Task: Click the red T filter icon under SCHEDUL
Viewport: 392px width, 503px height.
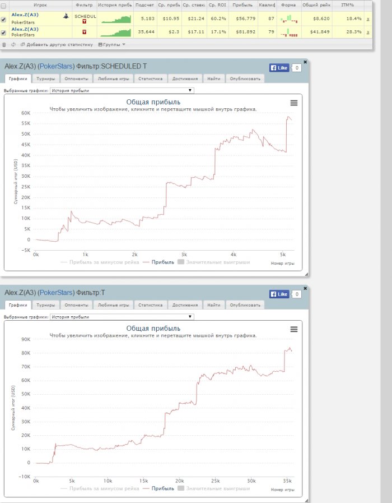Action: 84,21
